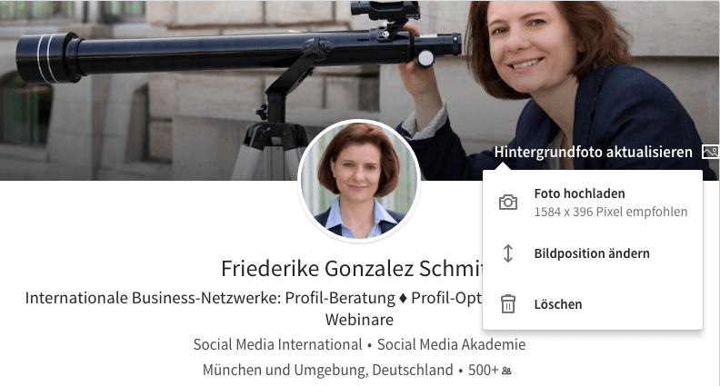
Task: Click the Webinare headline line
Action: 359,320
